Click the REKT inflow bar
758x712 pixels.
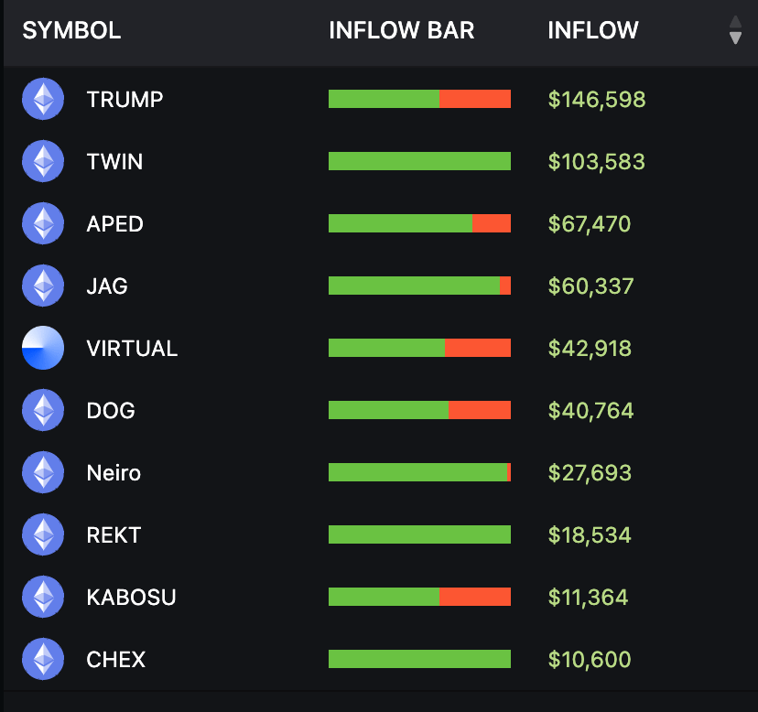click(x=419, y=534)
